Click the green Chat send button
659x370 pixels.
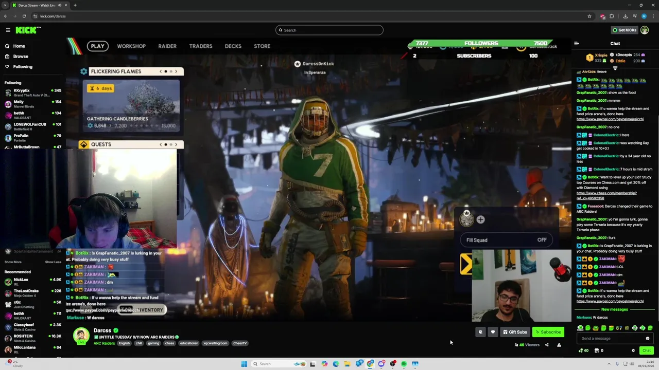point(647,350)
